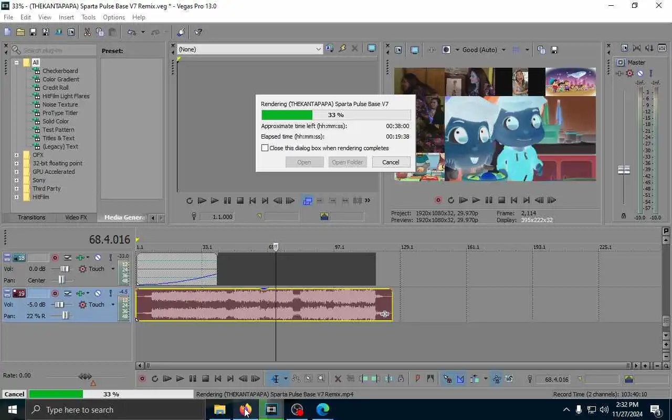The height and width of the screenshot is (420, 672).
Task: Open Microsoft Edge from the taskbar
Action: (322, 409)
